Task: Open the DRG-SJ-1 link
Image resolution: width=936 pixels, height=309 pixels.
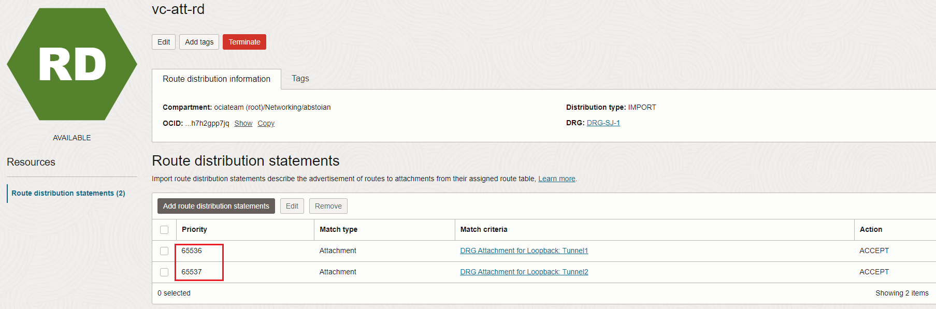Action: tap(603, 123)
